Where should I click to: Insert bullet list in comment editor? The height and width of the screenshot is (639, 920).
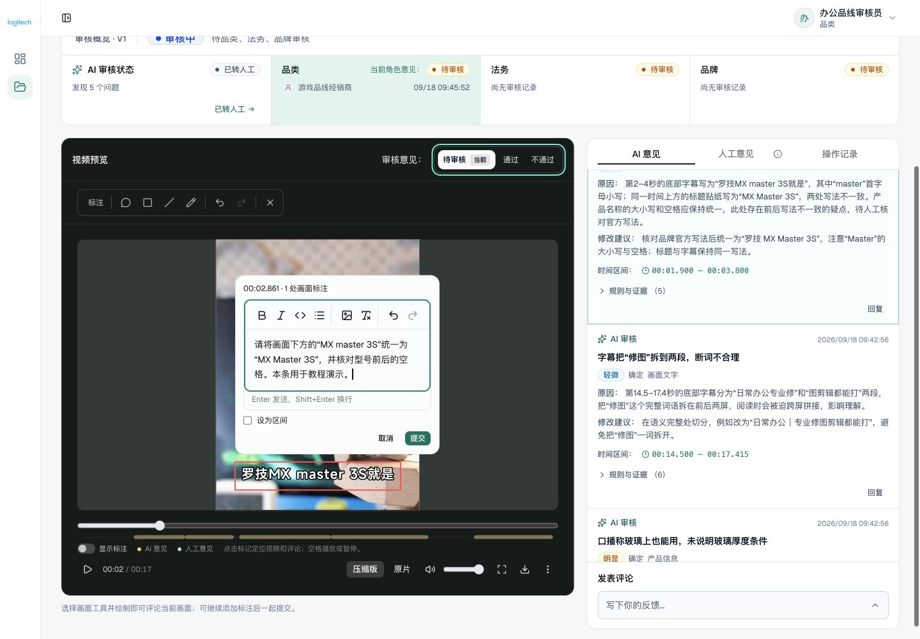(x=319, y=315)
